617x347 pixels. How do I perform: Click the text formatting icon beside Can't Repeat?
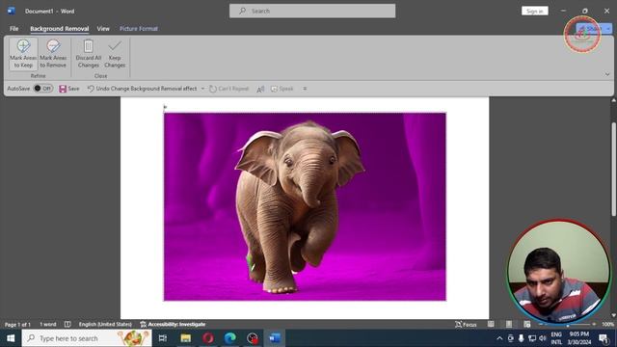click(x=260, y=89)
